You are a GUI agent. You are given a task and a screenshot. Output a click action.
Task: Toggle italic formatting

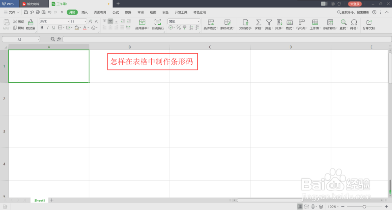pos(47,28)
